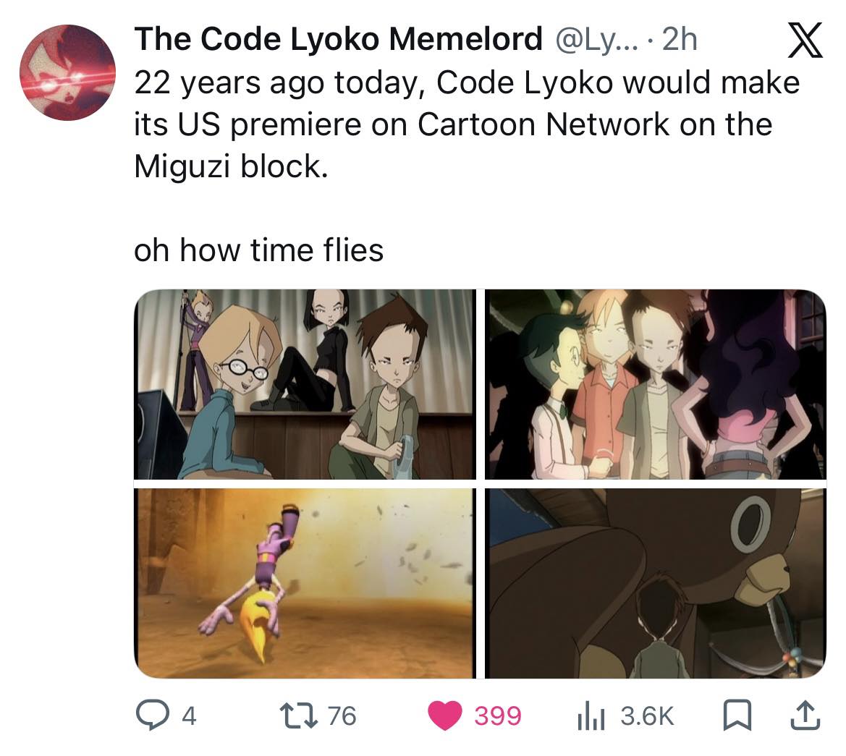The image size is (846, 756).
Task: Open the 2h timestamp link
Action: [x=680, y=39]
